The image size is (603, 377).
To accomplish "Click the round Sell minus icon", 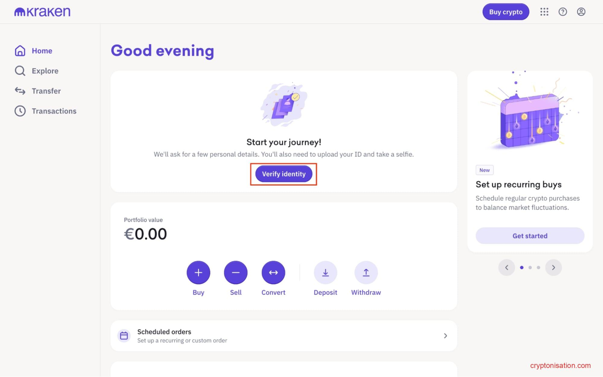I will pos(236,272).
